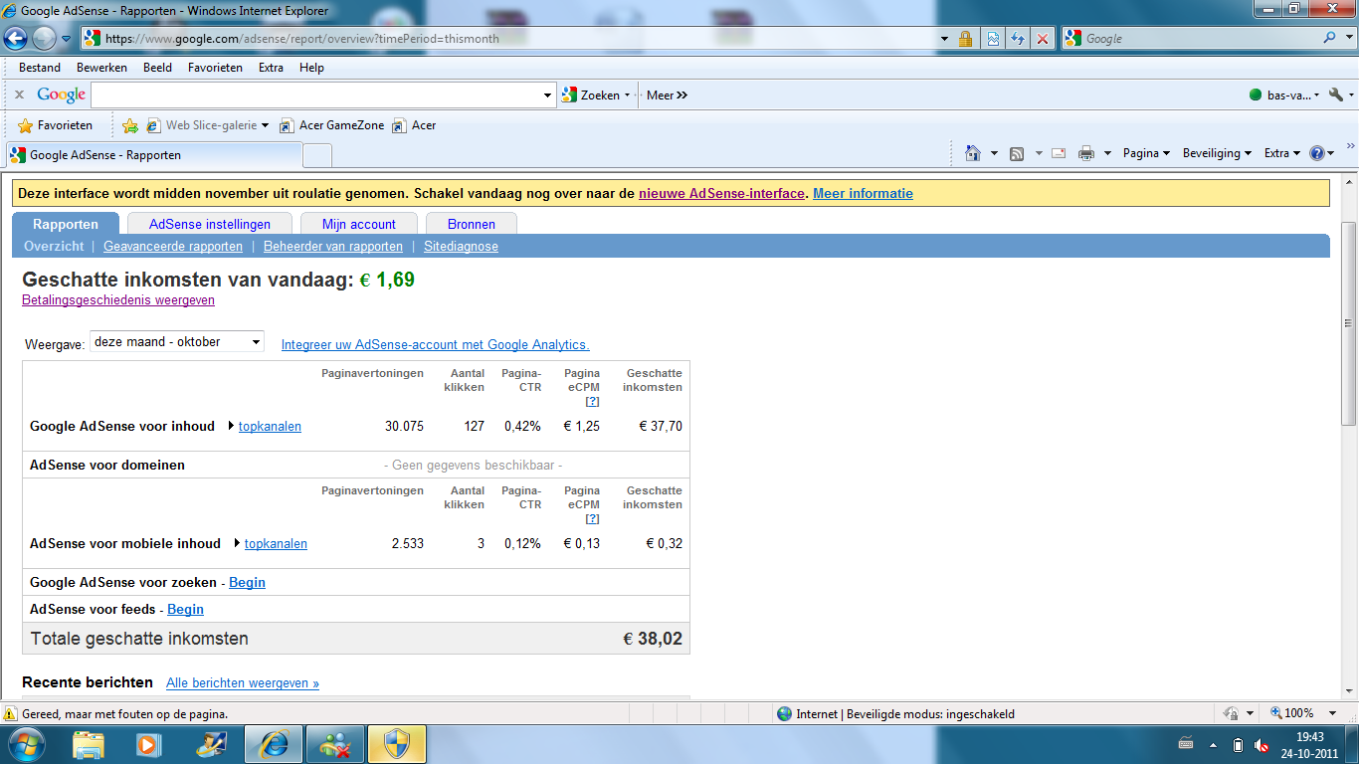Click the Read Mail envelope icon
This screenshot has height=764, width=1359.
[1059, 153]
